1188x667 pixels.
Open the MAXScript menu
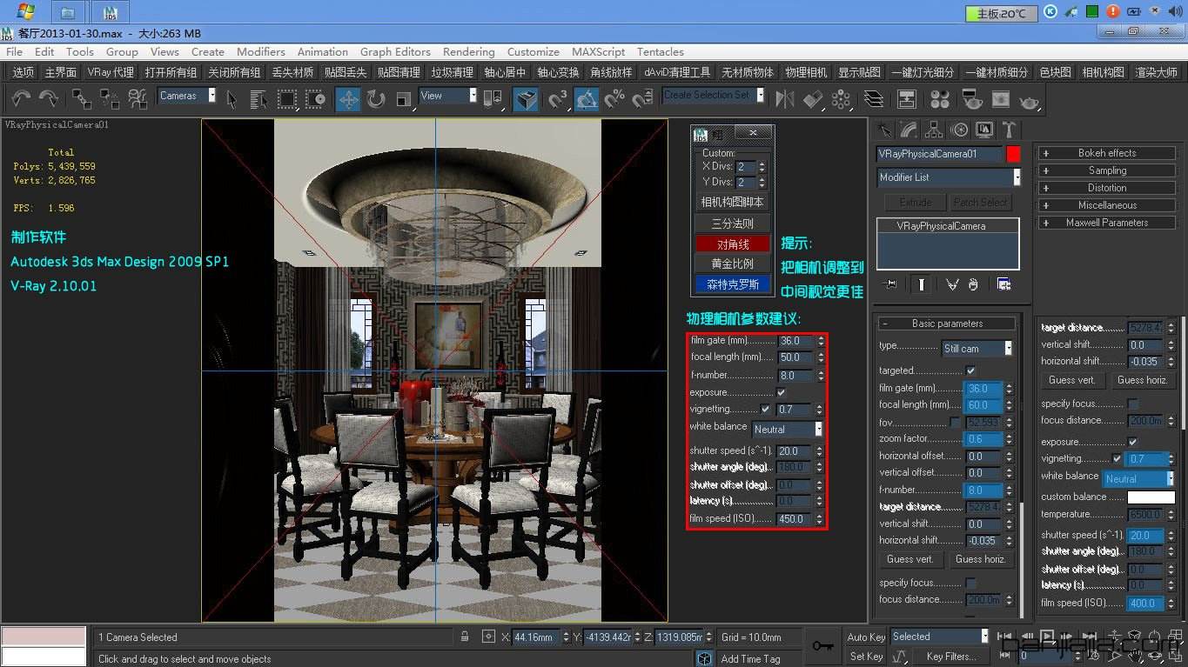598,51
